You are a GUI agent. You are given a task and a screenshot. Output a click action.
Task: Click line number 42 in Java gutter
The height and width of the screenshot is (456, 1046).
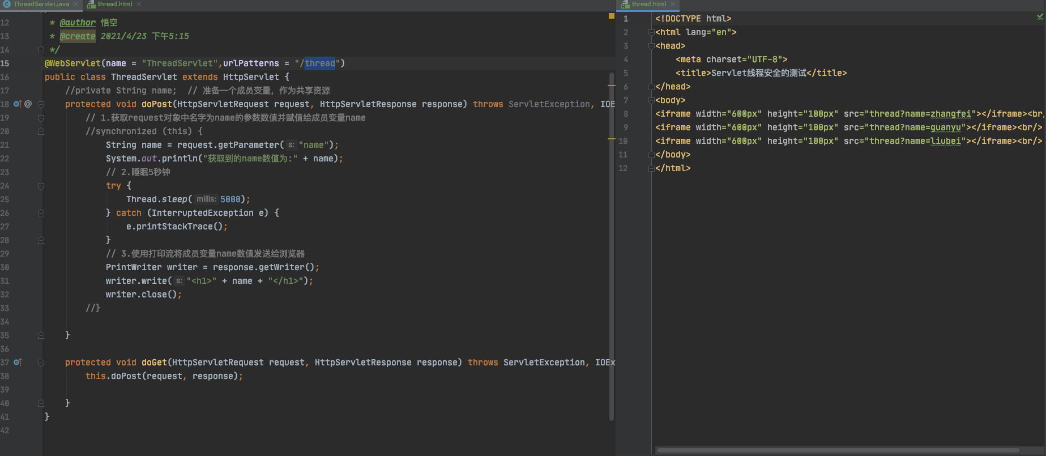(5, 431)
